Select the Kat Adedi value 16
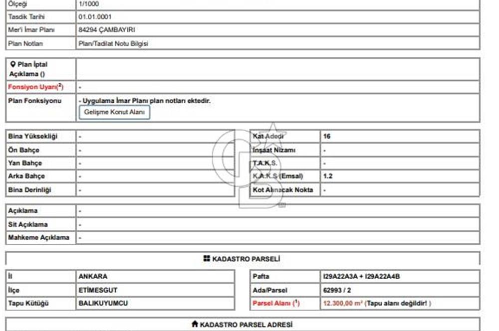 (x=327, y=136)
